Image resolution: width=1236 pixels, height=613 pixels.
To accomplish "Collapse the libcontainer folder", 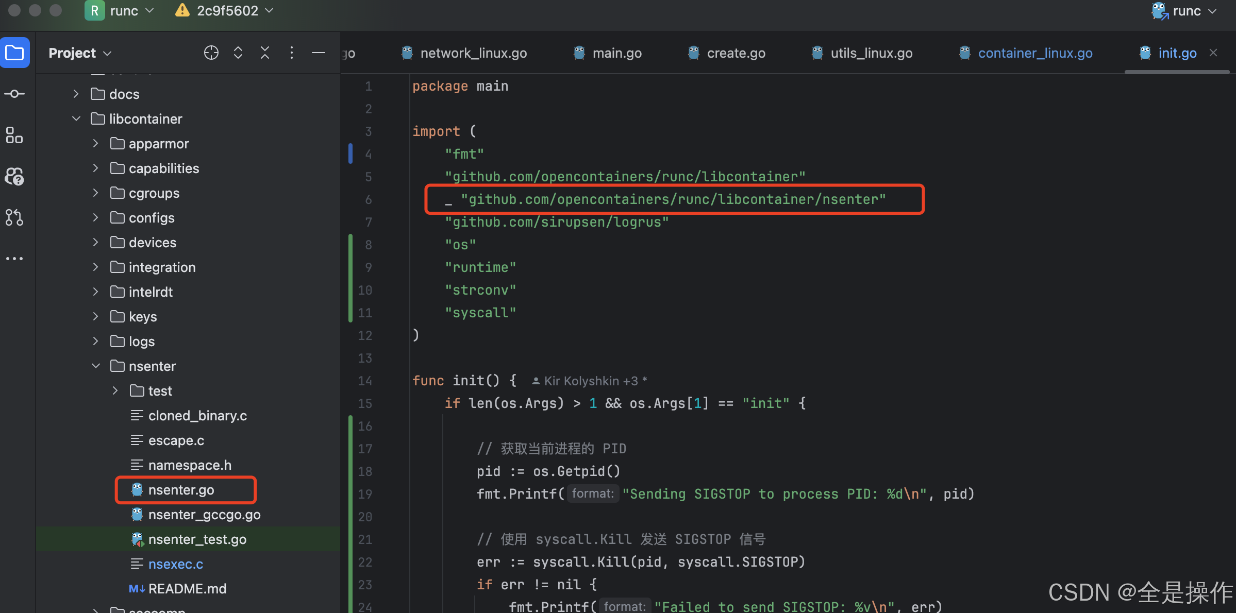I will (x=76, y=119).
